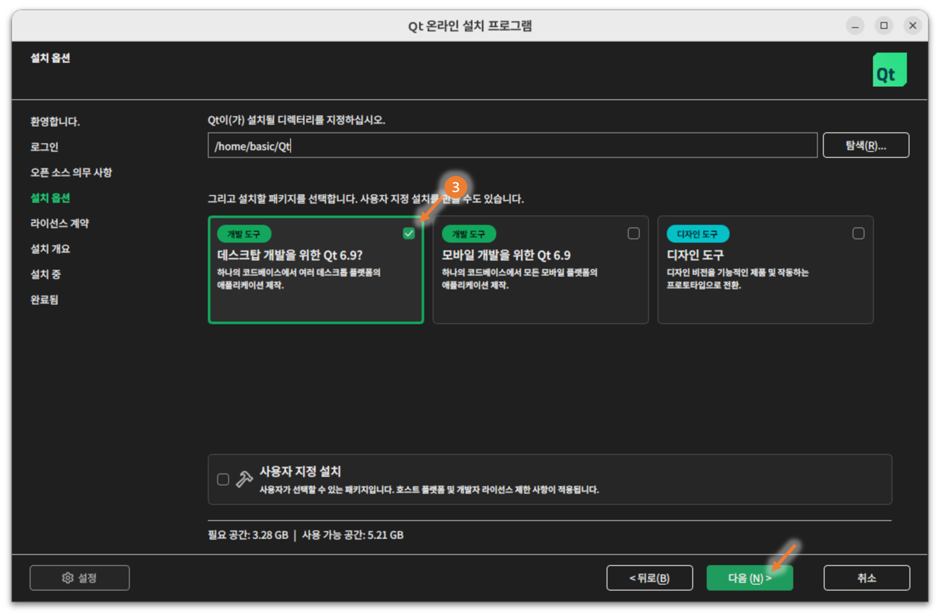Select the 디자인 도구 card title
940x616 pixels.
[695, 255]
